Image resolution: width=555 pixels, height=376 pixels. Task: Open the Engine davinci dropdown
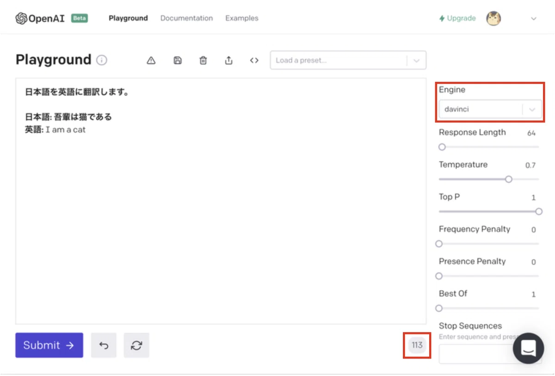click(x=490, y=109)
